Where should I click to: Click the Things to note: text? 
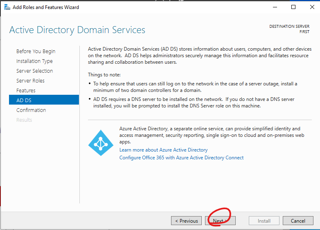click(104, 75)
